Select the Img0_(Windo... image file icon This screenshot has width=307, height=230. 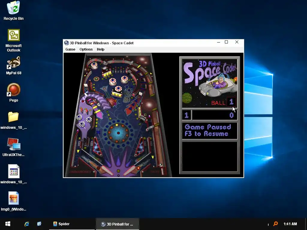pos(13,202)
